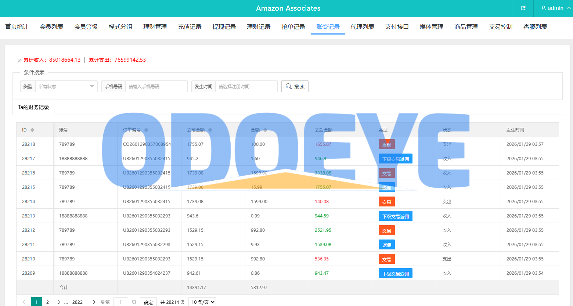Go to page 2 in pagination

click(47, 302)
